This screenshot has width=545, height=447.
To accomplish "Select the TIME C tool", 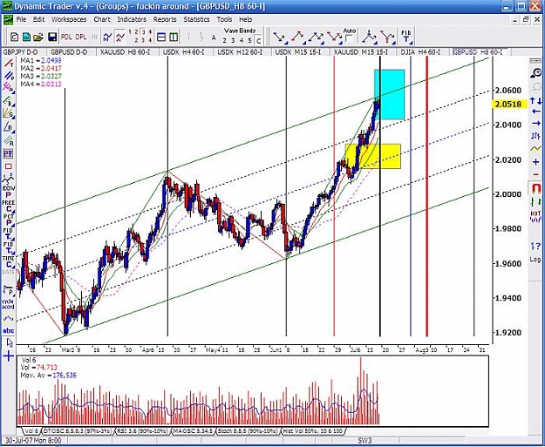I will tap(9, 262).
